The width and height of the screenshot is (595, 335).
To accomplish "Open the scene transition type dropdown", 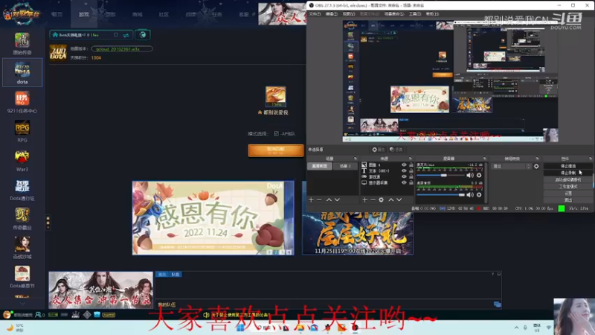I will [511, 166].
